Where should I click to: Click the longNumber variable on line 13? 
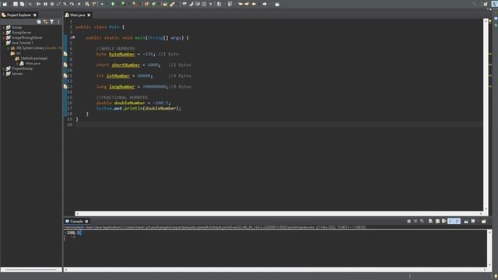(x=122, y=86)
